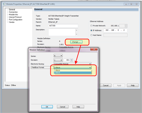Click the revision value 1.001
The height and width of the screenshot is (113, 142).
coord(61,44)
